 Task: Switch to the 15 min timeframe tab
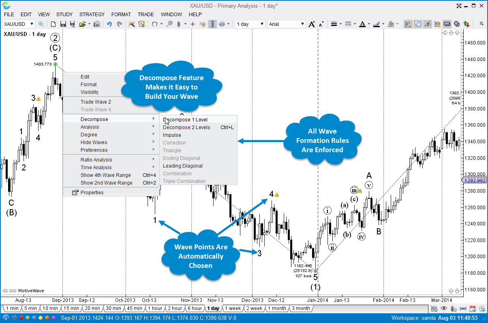pos(71,308)
